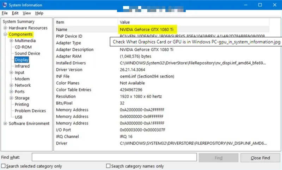282x170 pixels.
Task: Select the Printing category
Action: pos(22,104)
